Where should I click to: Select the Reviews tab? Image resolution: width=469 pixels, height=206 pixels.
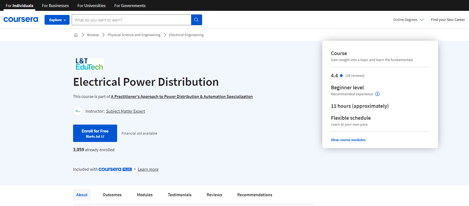point(214,195)
